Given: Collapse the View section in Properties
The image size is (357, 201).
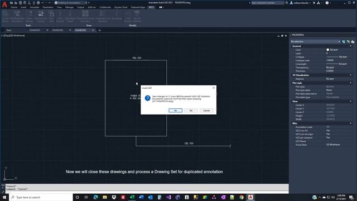Looking at the screenshot, I should [x=350, y=101].
